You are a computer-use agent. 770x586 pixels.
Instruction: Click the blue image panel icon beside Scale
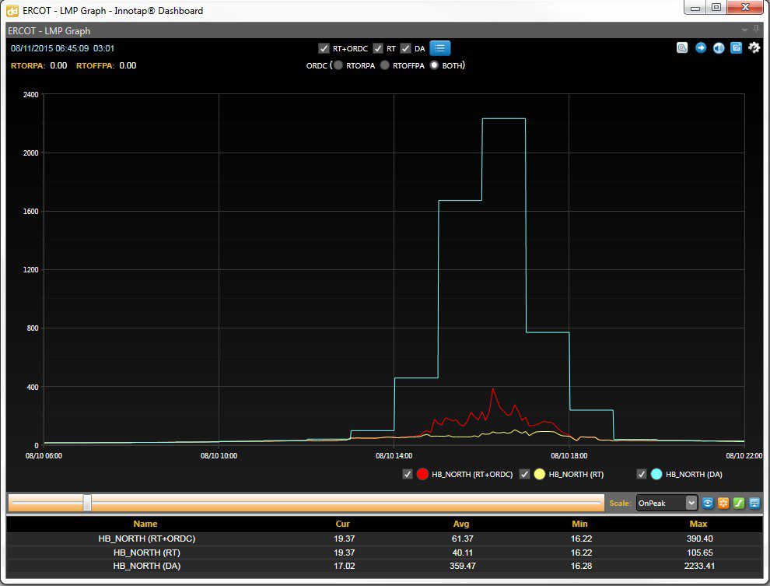(754, 503)
